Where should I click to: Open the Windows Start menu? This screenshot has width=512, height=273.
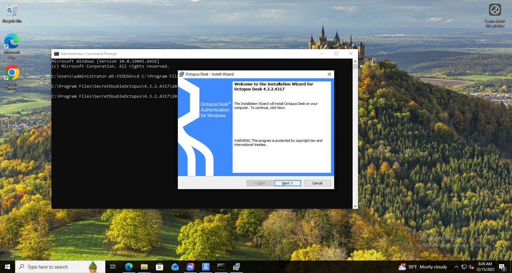(x=8, y=267)
